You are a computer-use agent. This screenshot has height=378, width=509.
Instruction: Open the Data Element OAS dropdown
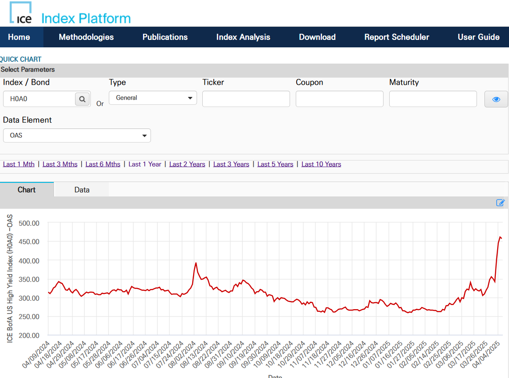77,136
